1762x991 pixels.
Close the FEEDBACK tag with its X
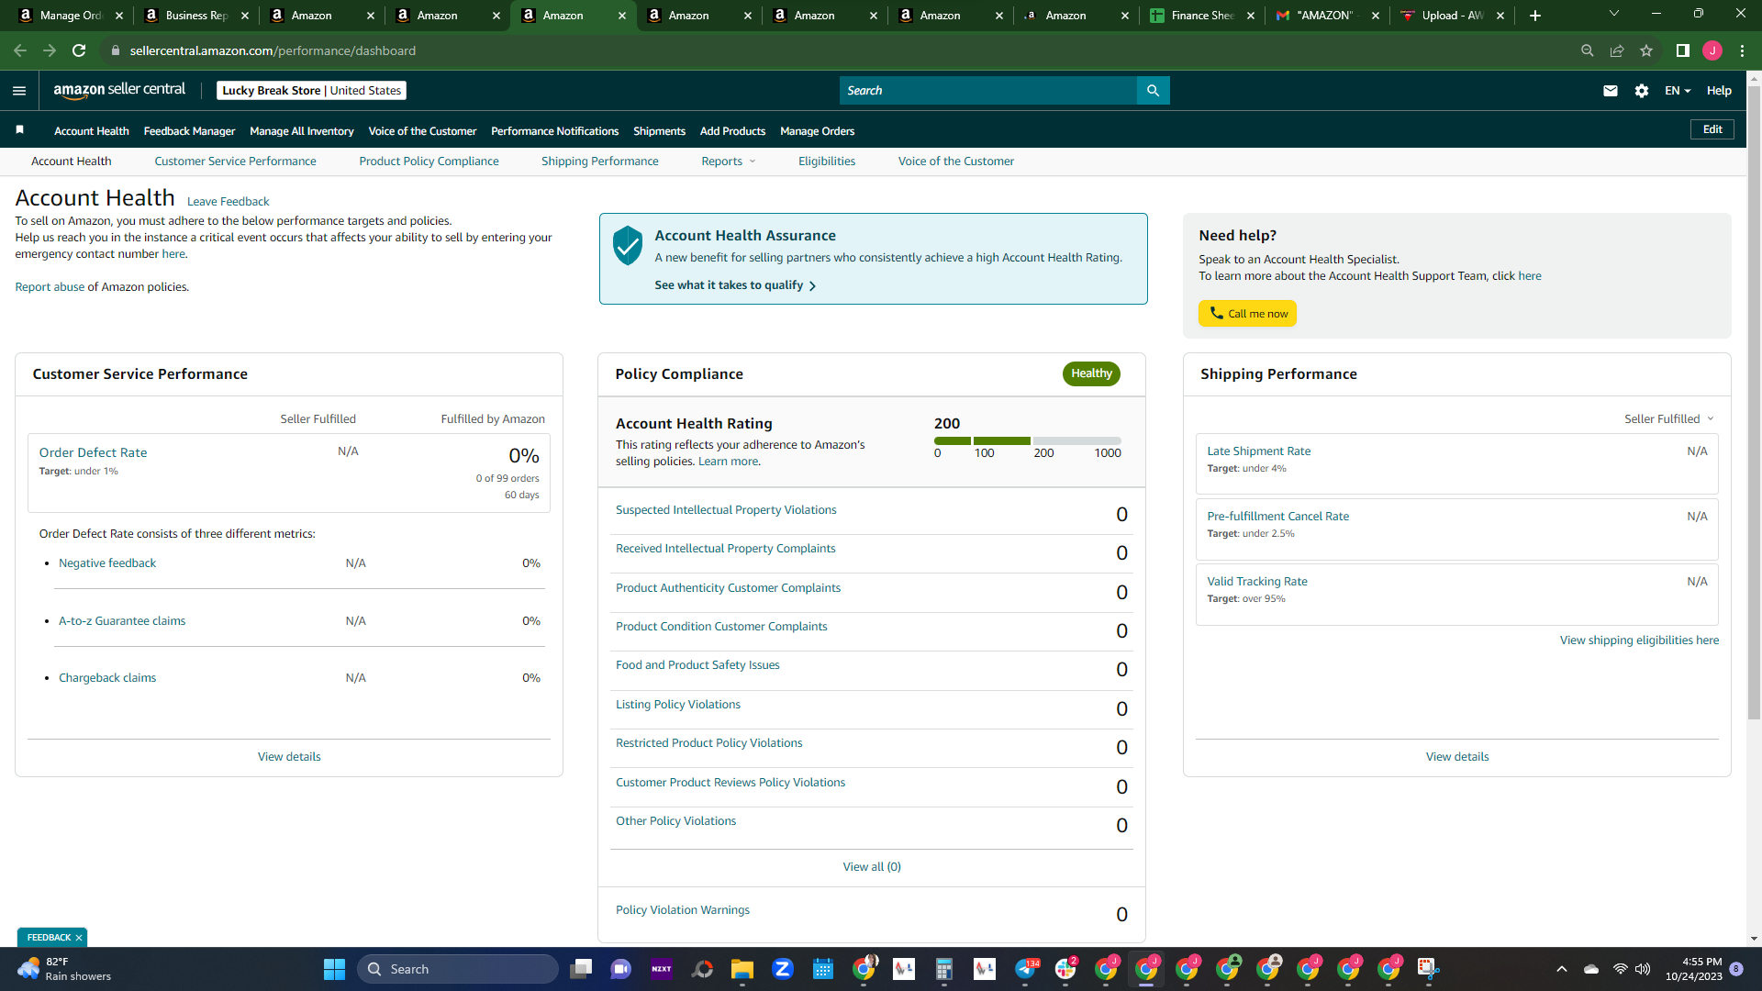[x=79, y=938]
